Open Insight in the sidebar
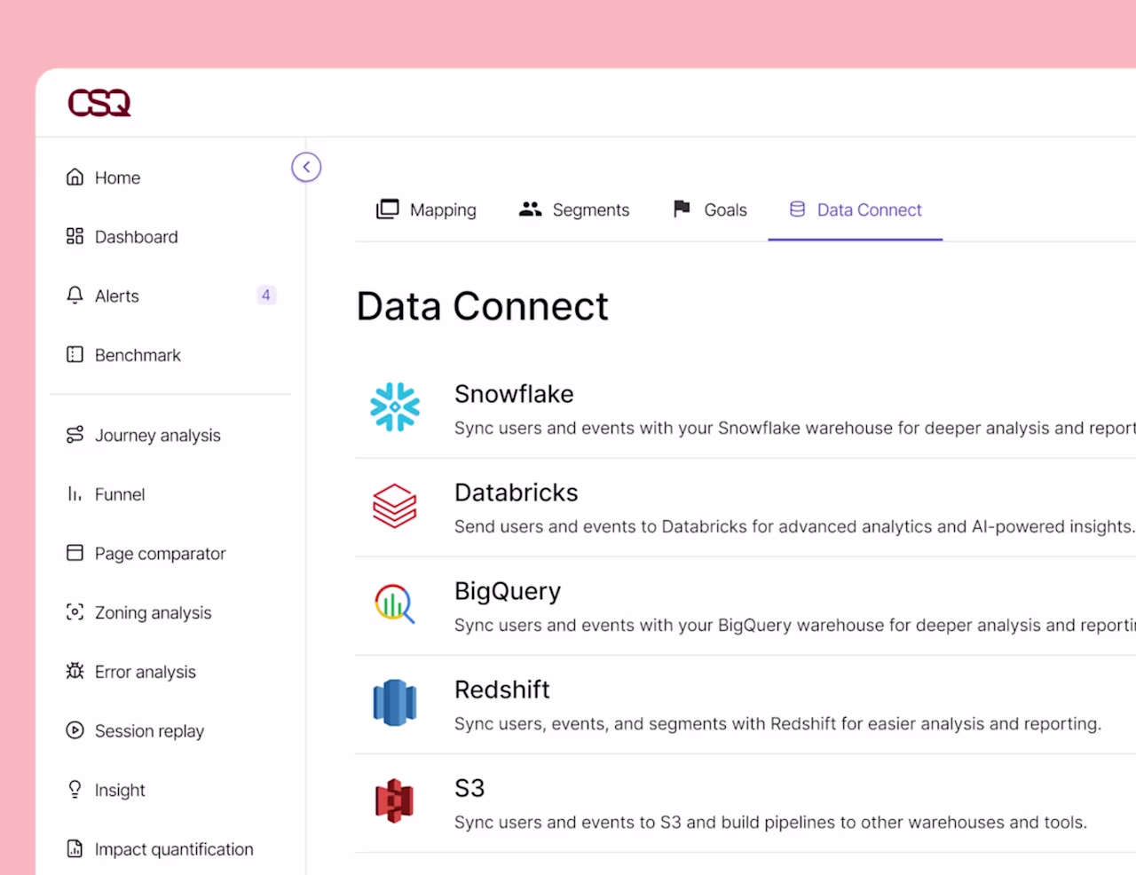 [x=120, y=791]
